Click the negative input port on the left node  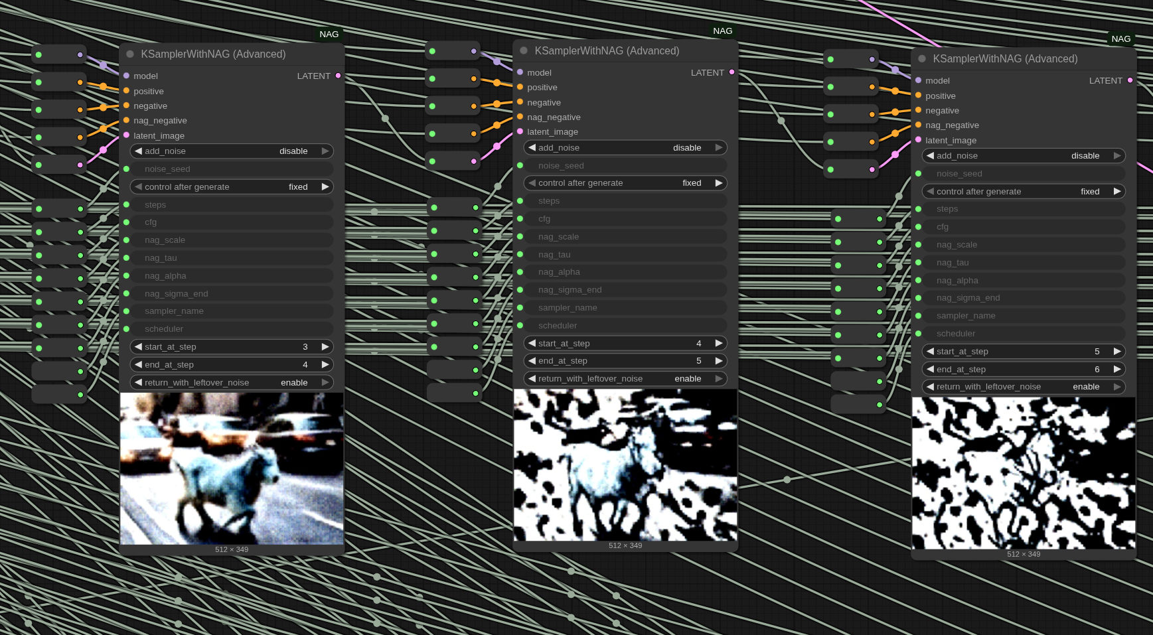point(126,106)
